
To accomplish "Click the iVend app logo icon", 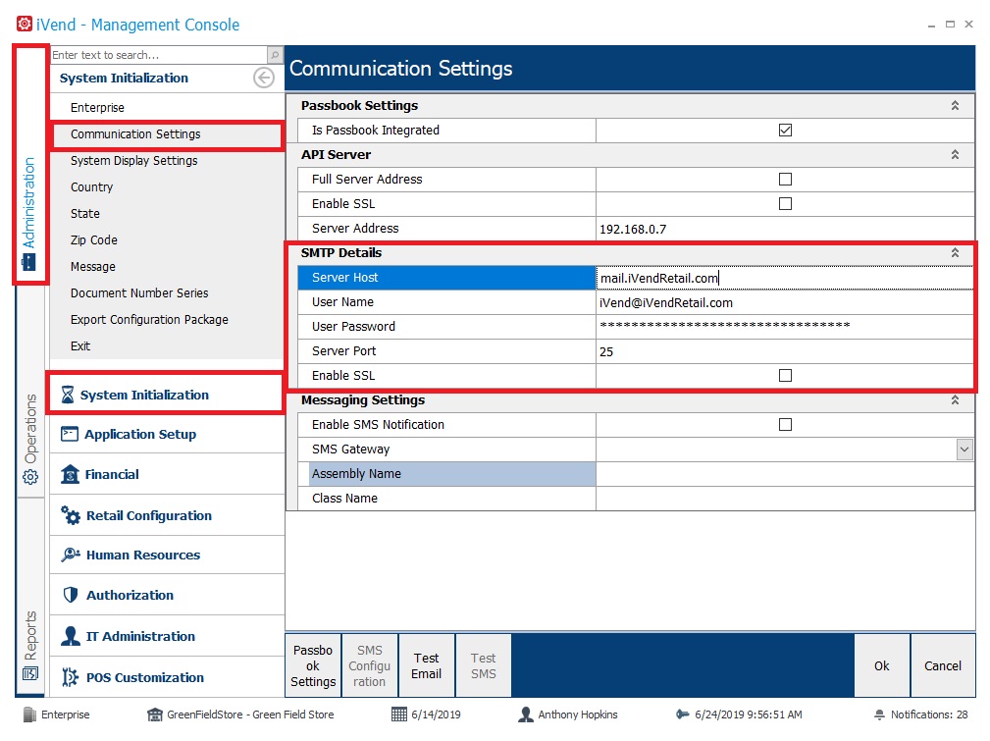I will pos(25,24).
